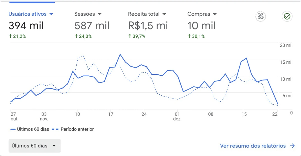
Task: Click the Receita total increase arrow
Action: click(130, 36)
